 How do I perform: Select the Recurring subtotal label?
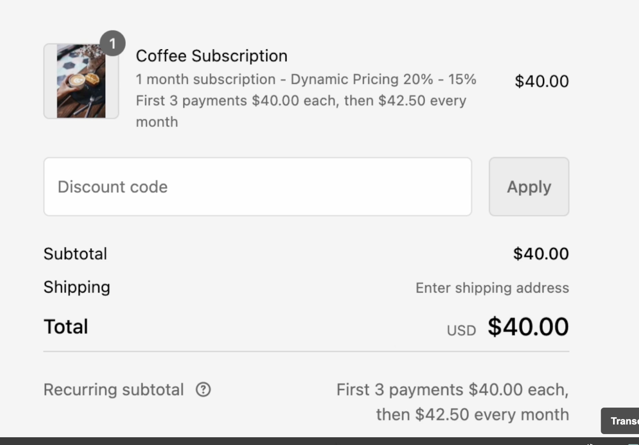coord(113,389)
